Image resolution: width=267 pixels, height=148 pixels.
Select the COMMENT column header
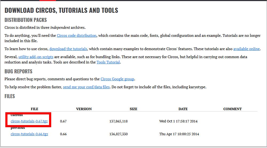click(232, 109)
